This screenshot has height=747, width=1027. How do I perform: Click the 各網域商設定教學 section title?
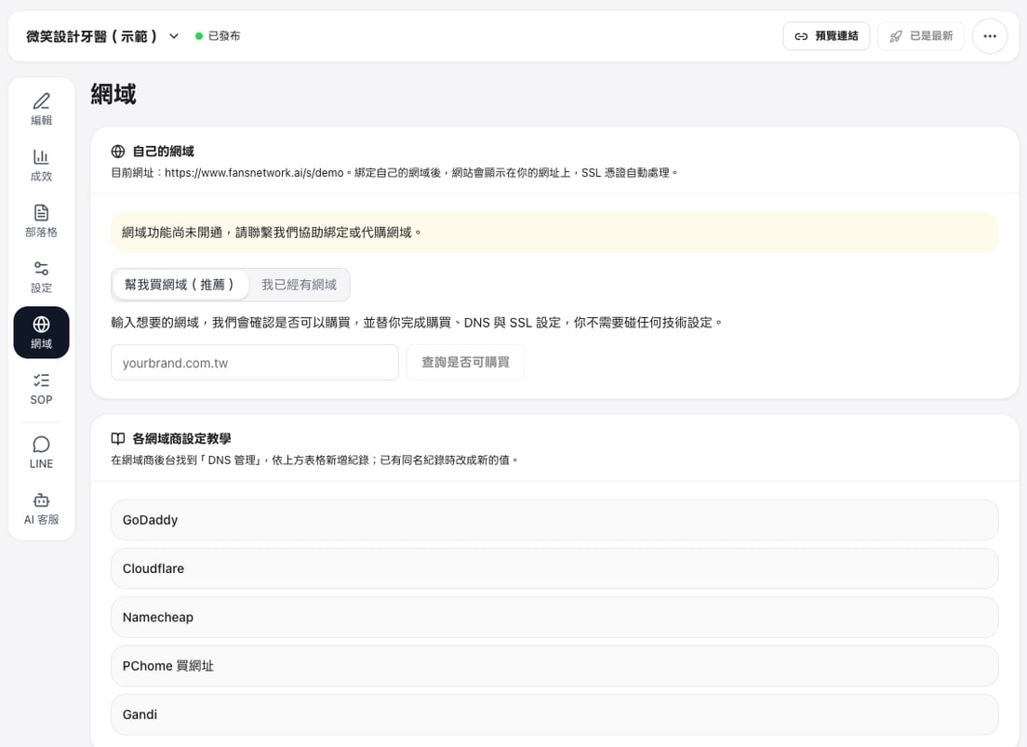pyautogui.click(x=181, y=438)
